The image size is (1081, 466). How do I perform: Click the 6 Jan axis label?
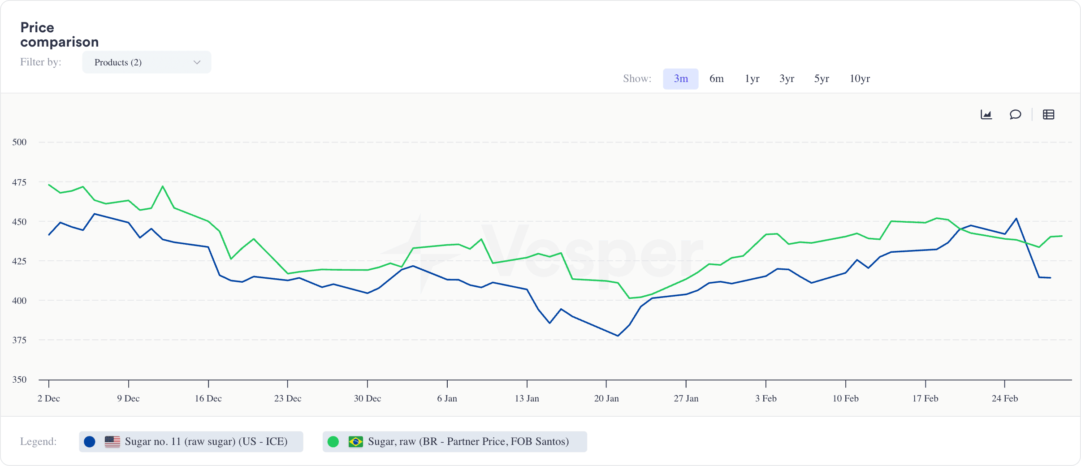(447, 398)
